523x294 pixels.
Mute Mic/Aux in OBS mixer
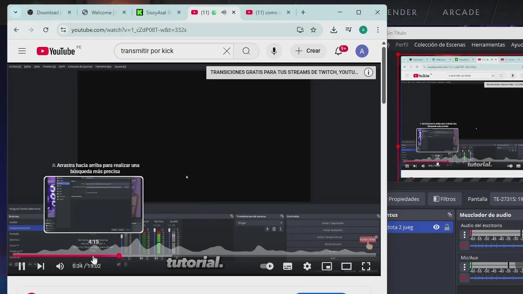click(465, 278)
